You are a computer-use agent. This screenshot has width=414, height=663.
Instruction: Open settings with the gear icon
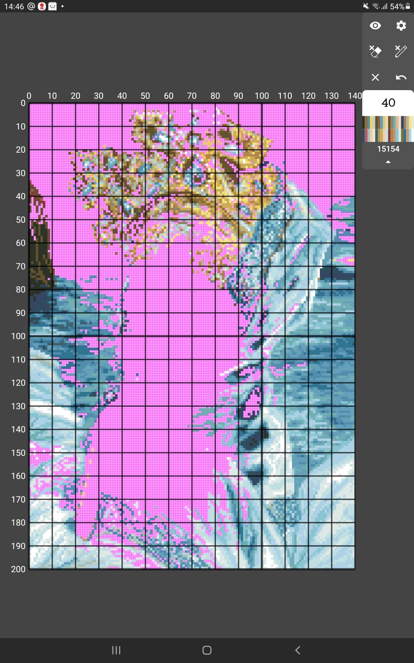pos(401,26)
